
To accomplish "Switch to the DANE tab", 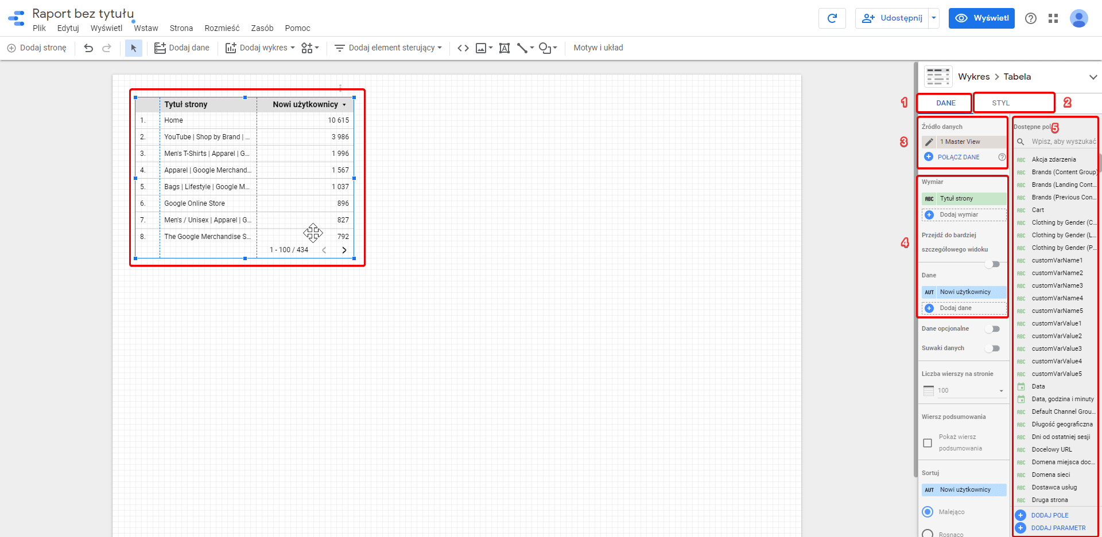I will coord(945,103).
